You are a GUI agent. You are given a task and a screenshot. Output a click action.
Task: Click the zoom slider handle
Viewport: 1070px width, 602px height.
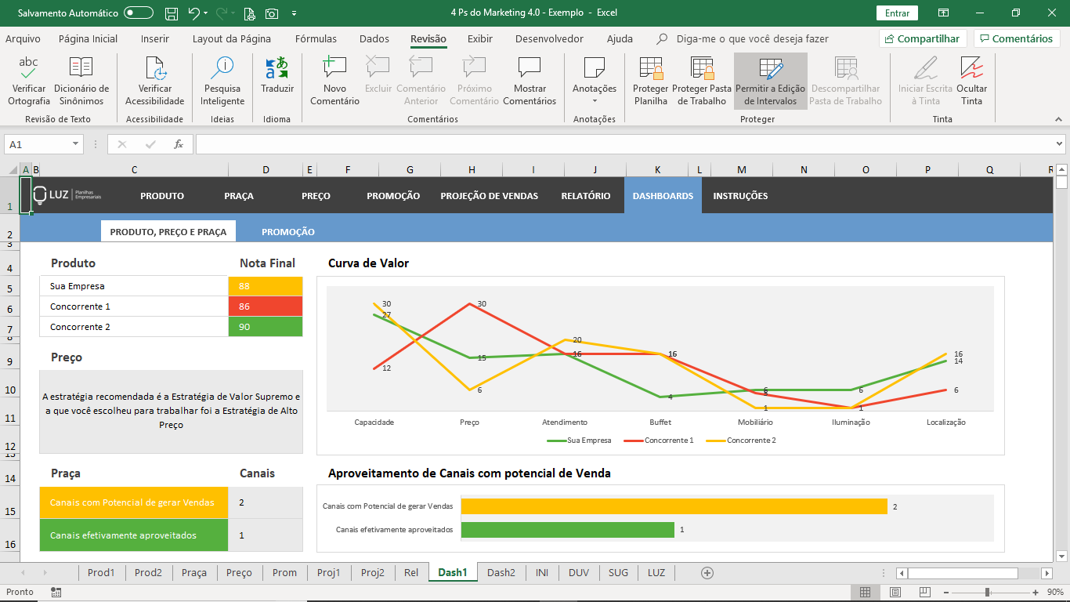tap(987, 593)
